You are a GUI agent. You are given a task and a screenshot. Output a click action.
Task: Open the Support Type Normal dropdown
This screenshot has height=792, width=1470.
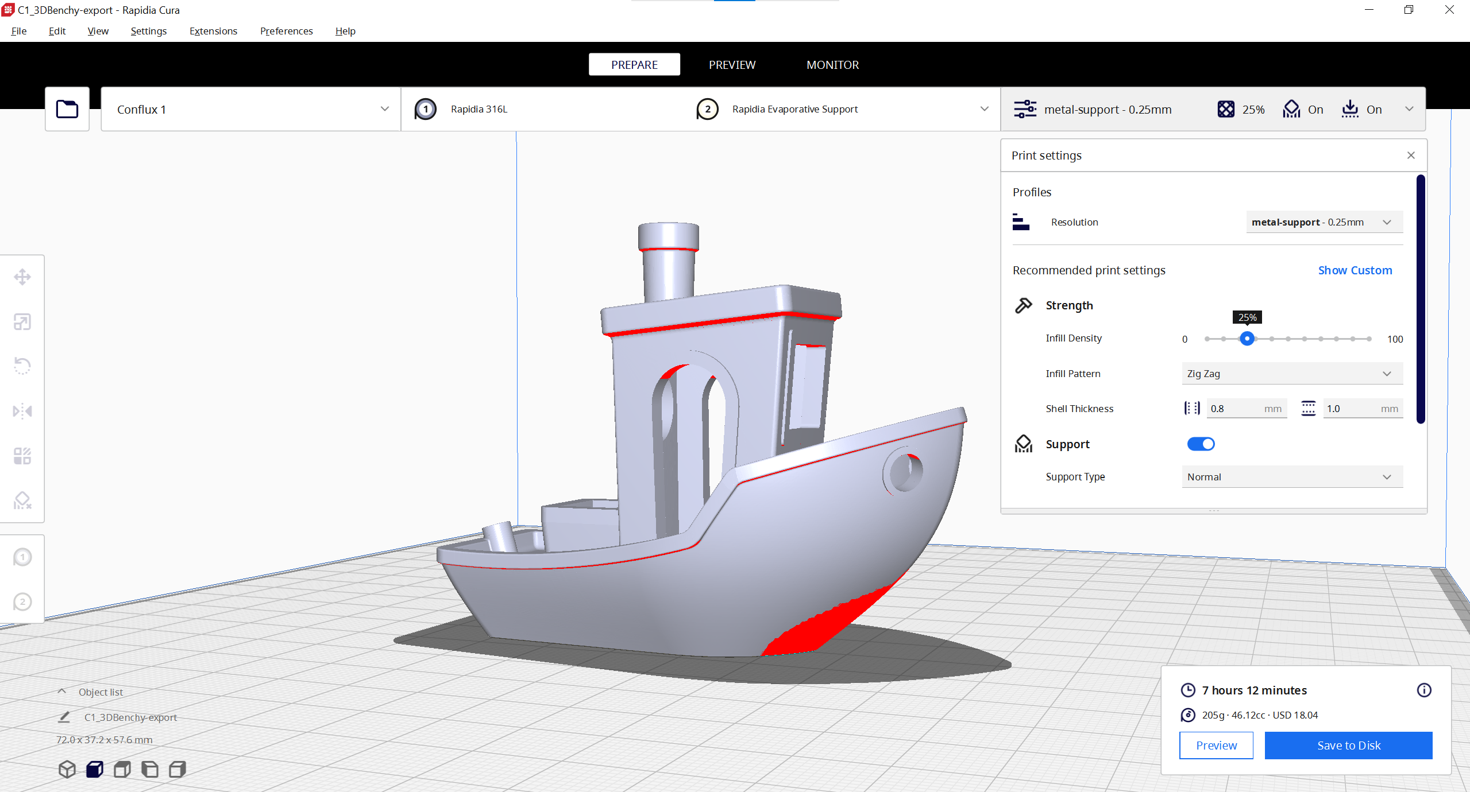tap(1292, 477)
